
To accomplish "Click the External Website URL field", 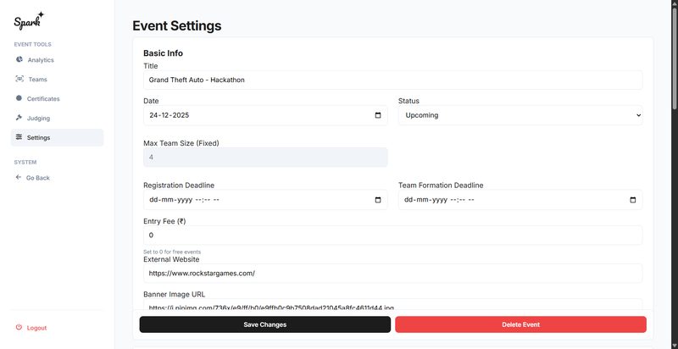I will (x=392, y=274).
